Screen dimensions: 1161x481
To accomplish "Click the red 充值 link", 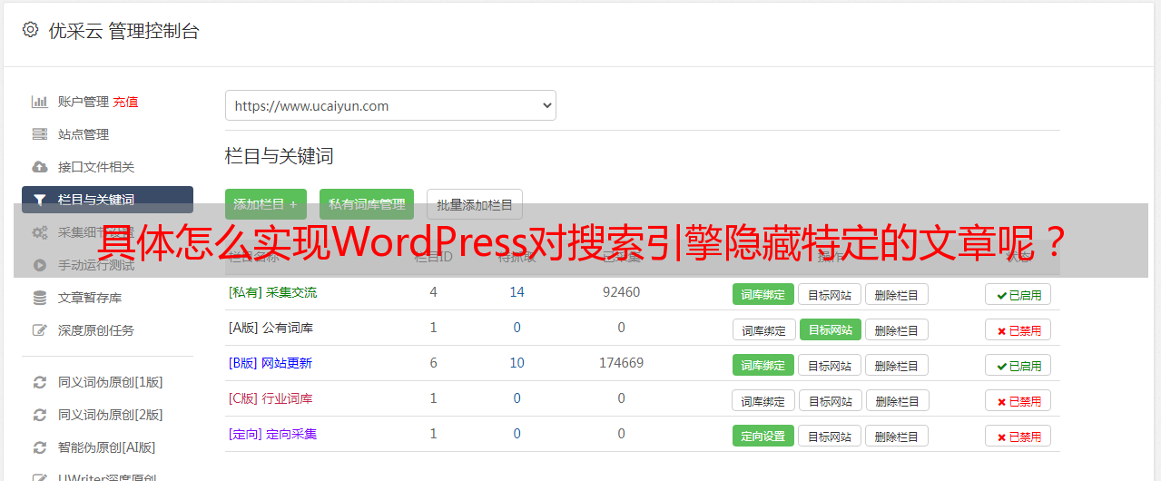I will point(125,102).
